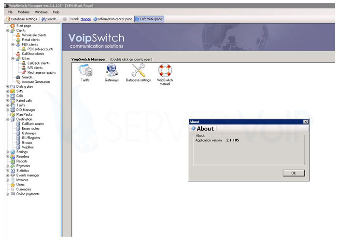Select Enum routes item
The width and height of the screenshot is (338, 241).
[30, 129]
